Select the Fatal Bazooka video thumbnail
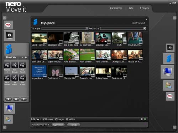This screenshot has width=178, height=133. pyautogui.click(x=71, y=55)
